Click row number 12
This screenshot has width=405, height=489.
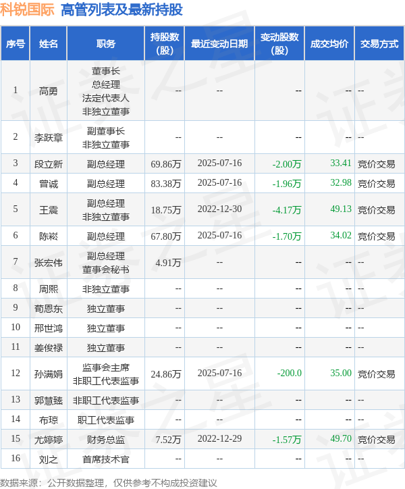point(16,373)
